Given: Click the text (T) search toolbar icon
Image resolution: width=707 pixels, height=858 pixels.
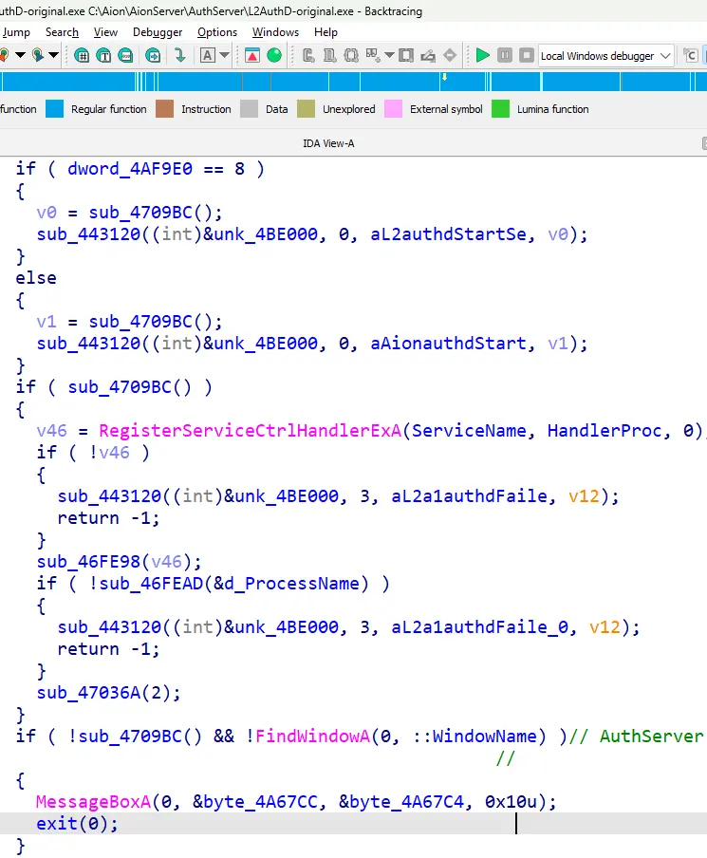Looking at the screenshot, I should click(103, 55).
